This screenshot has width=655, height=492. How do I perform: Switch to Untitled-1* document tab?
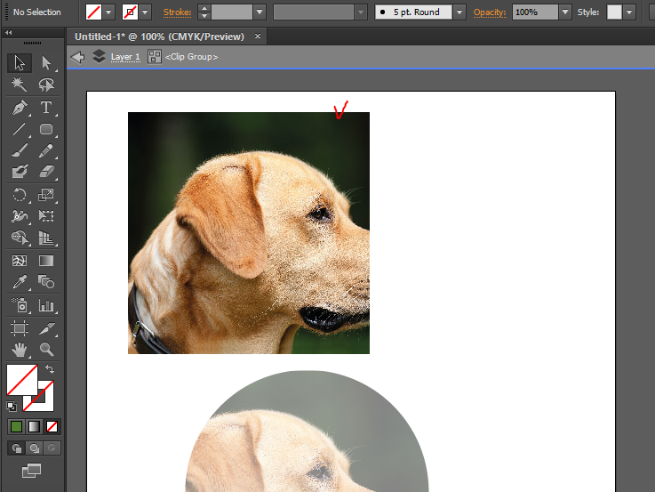pyautogui.click(x=159, y=36)
